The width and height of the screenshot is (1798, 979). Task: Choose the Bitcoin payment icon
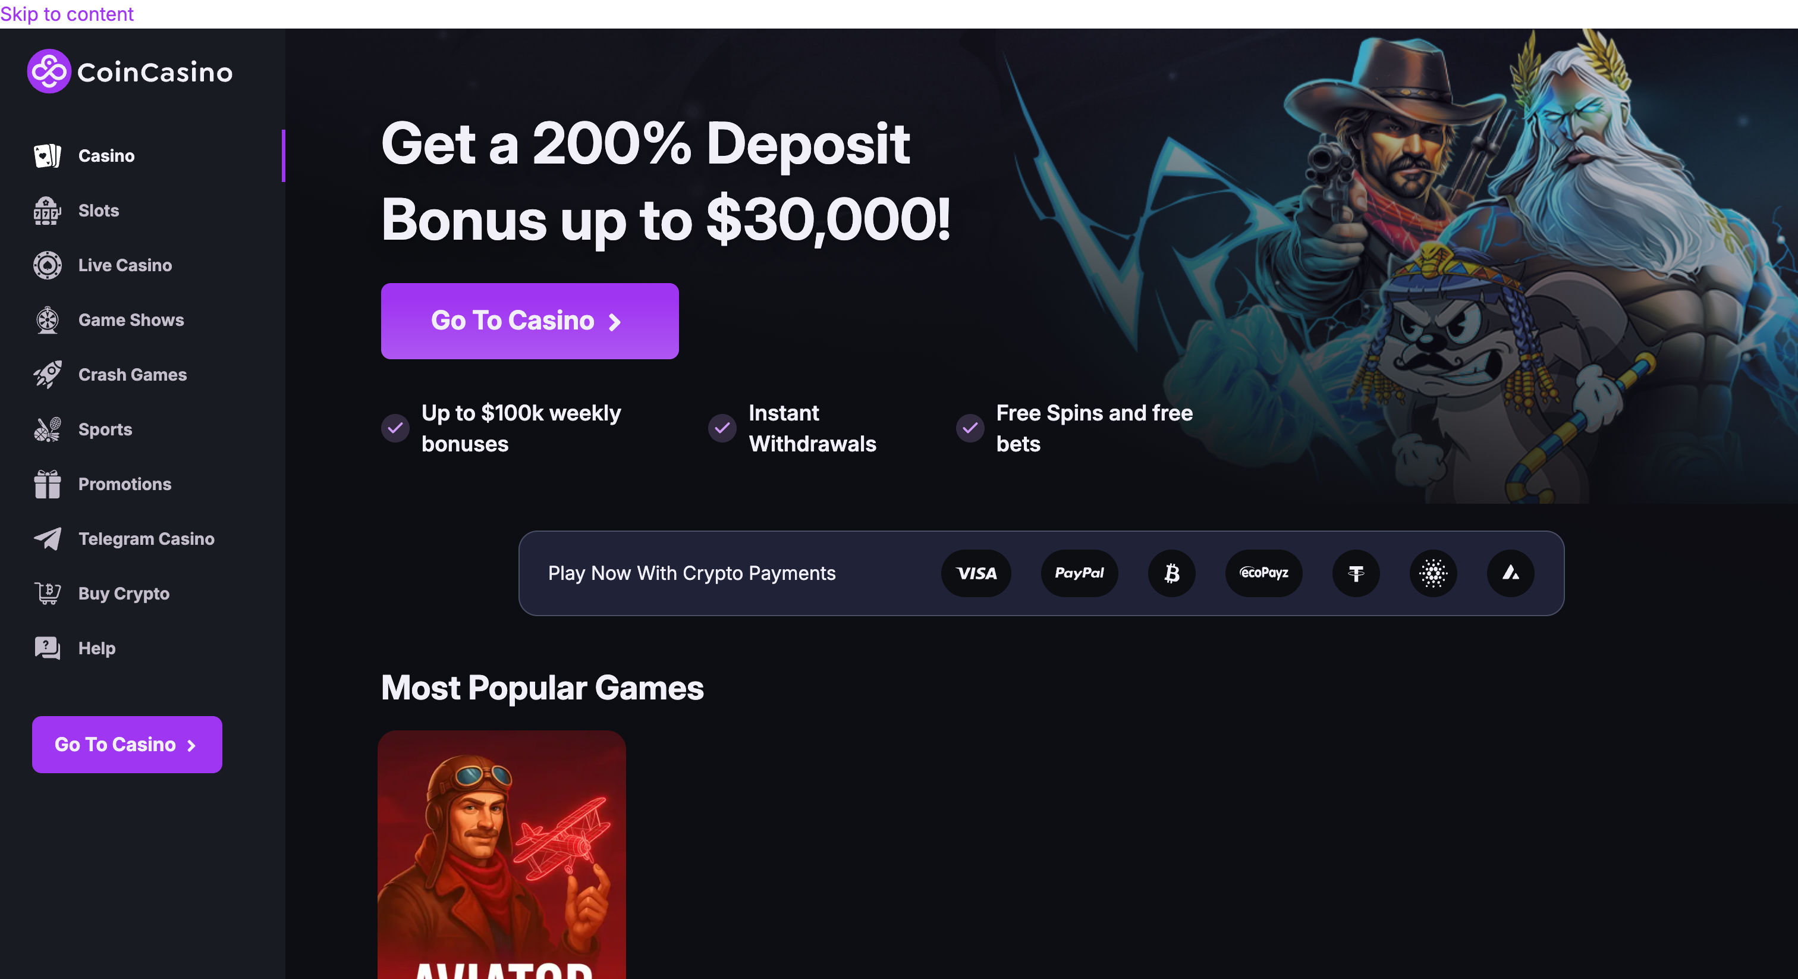point(1172,573)
